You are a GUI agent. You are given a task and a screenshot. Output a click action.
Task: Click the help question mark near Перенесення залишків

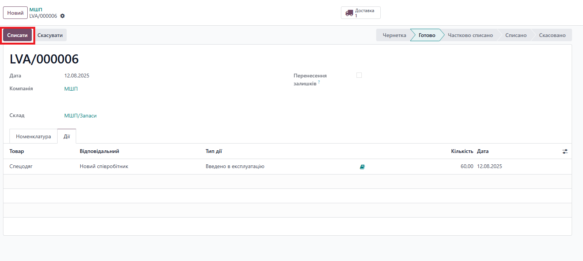319,82
